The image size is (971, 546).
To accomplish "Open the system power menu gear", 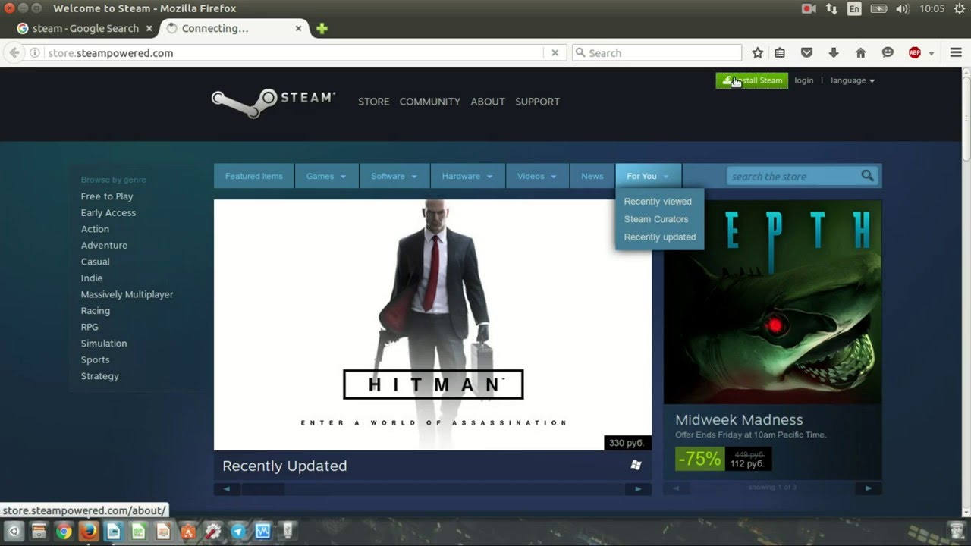I will point(958,9).
